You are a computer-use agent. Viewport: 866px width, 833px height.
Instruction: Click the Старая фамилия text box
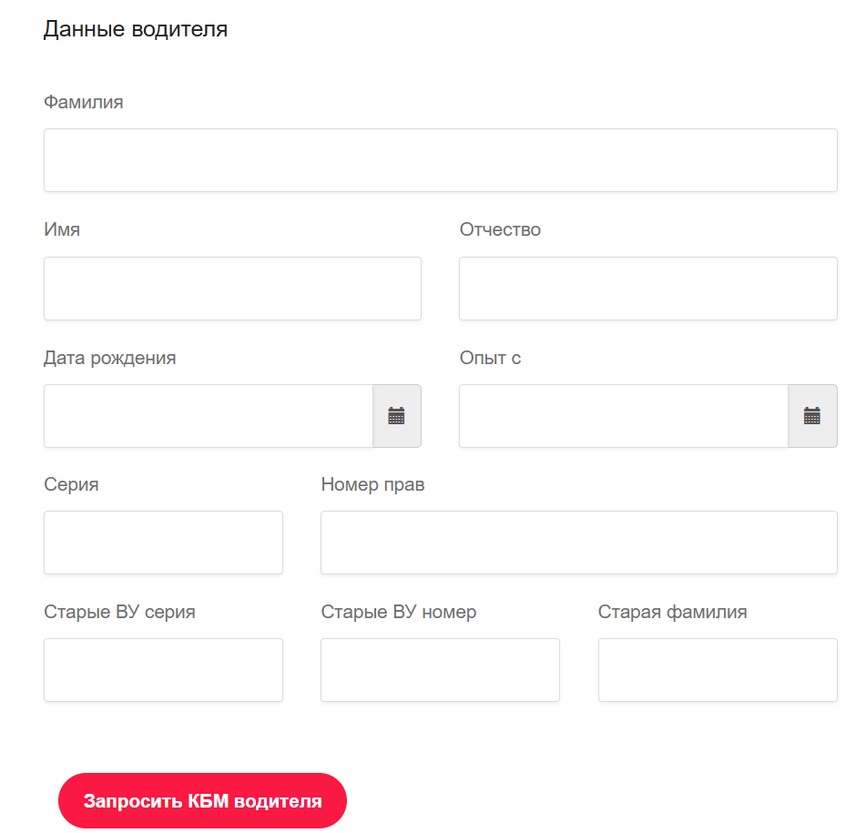tap(718, 670)
